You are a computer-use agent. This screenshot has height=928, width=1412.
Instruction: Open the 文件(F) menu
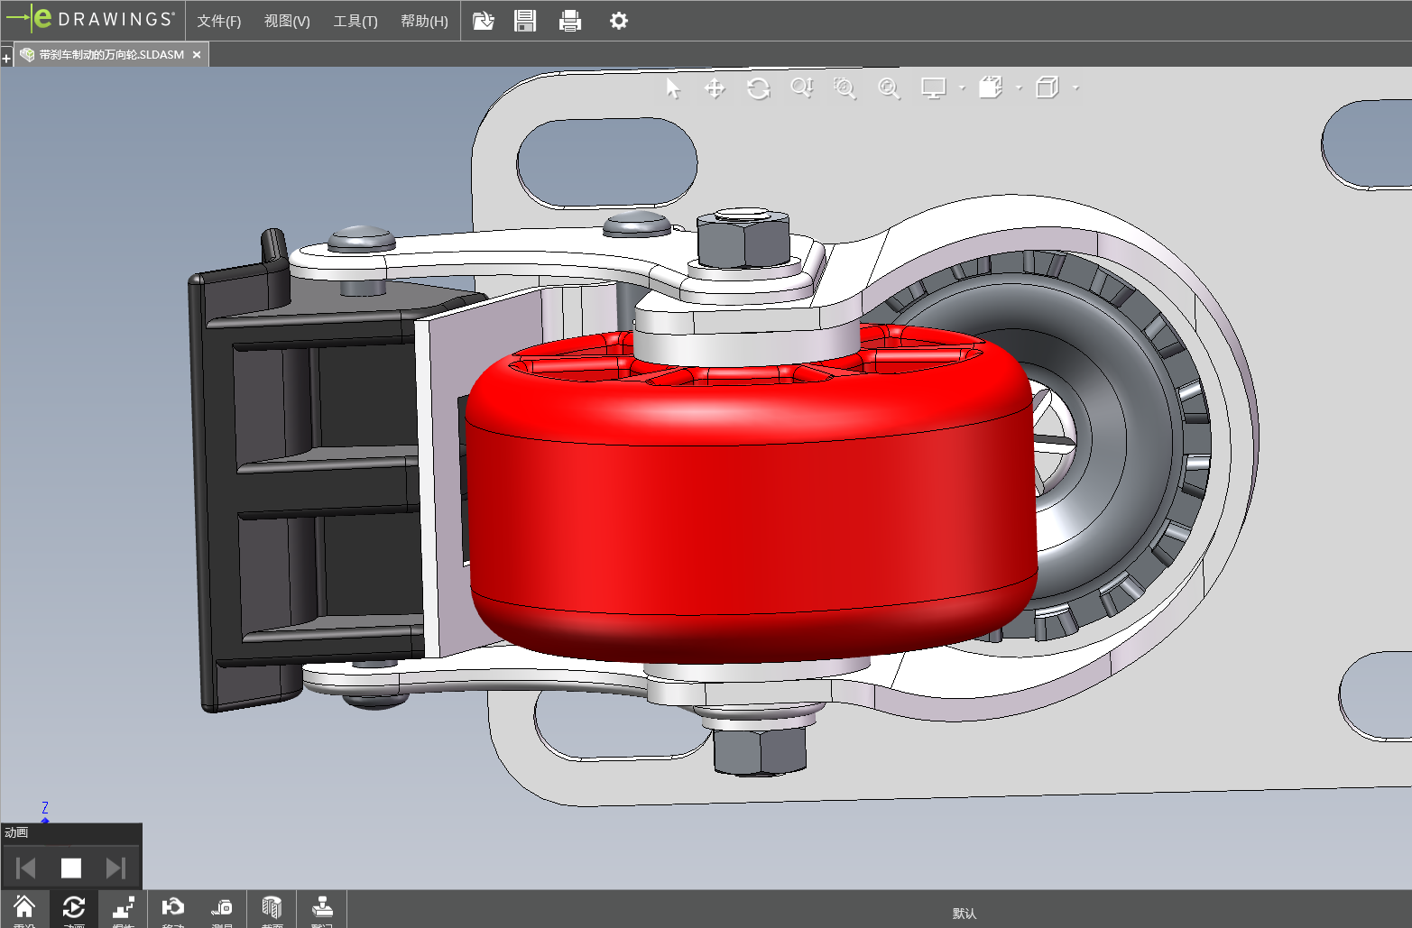tap(218, 21)
